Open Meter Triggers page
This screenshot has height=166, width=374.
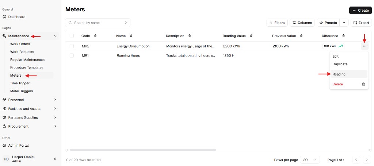pyautogui.click(x=22, y=91)
